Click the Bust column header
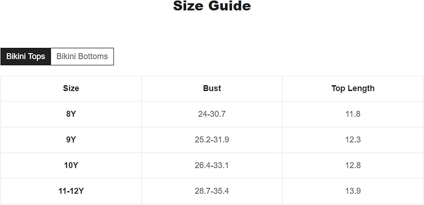Viewport: 424px width, 205px height. coord(212,88)
